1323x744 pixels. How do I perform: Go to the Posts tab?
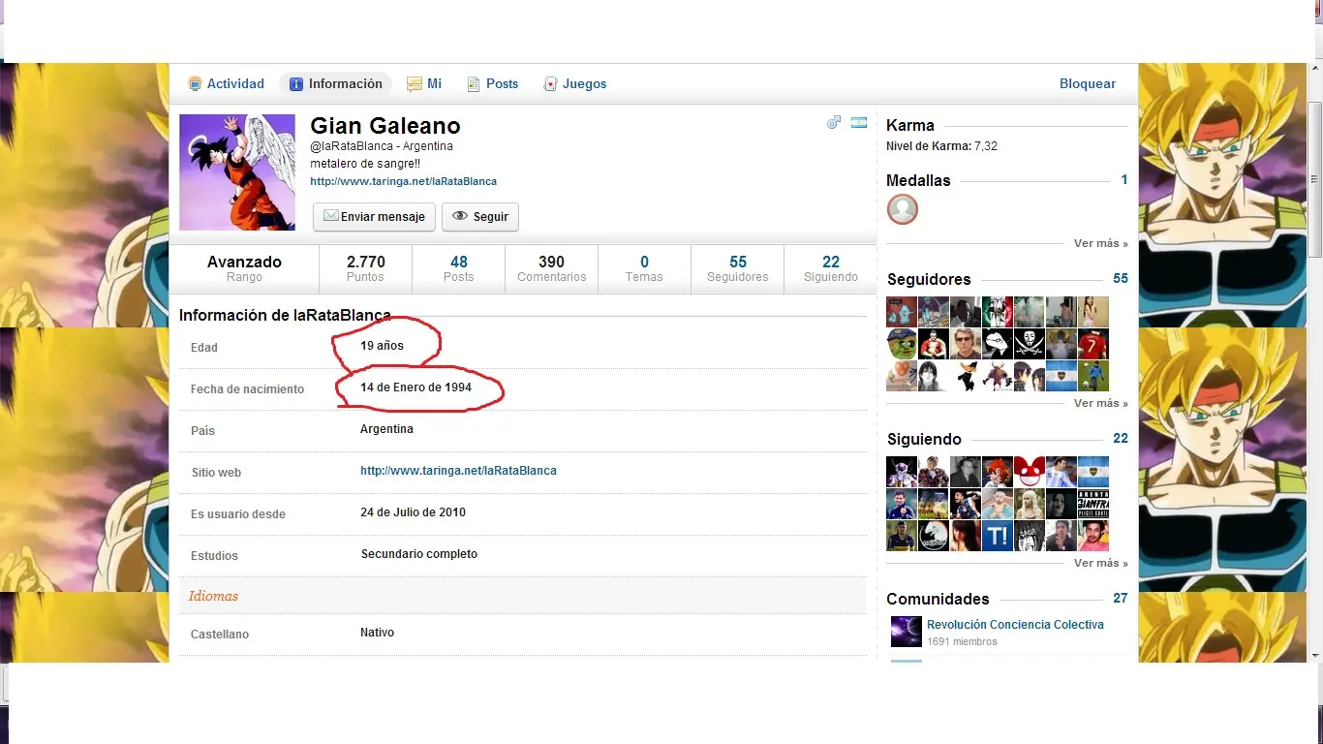click(493, 84)
